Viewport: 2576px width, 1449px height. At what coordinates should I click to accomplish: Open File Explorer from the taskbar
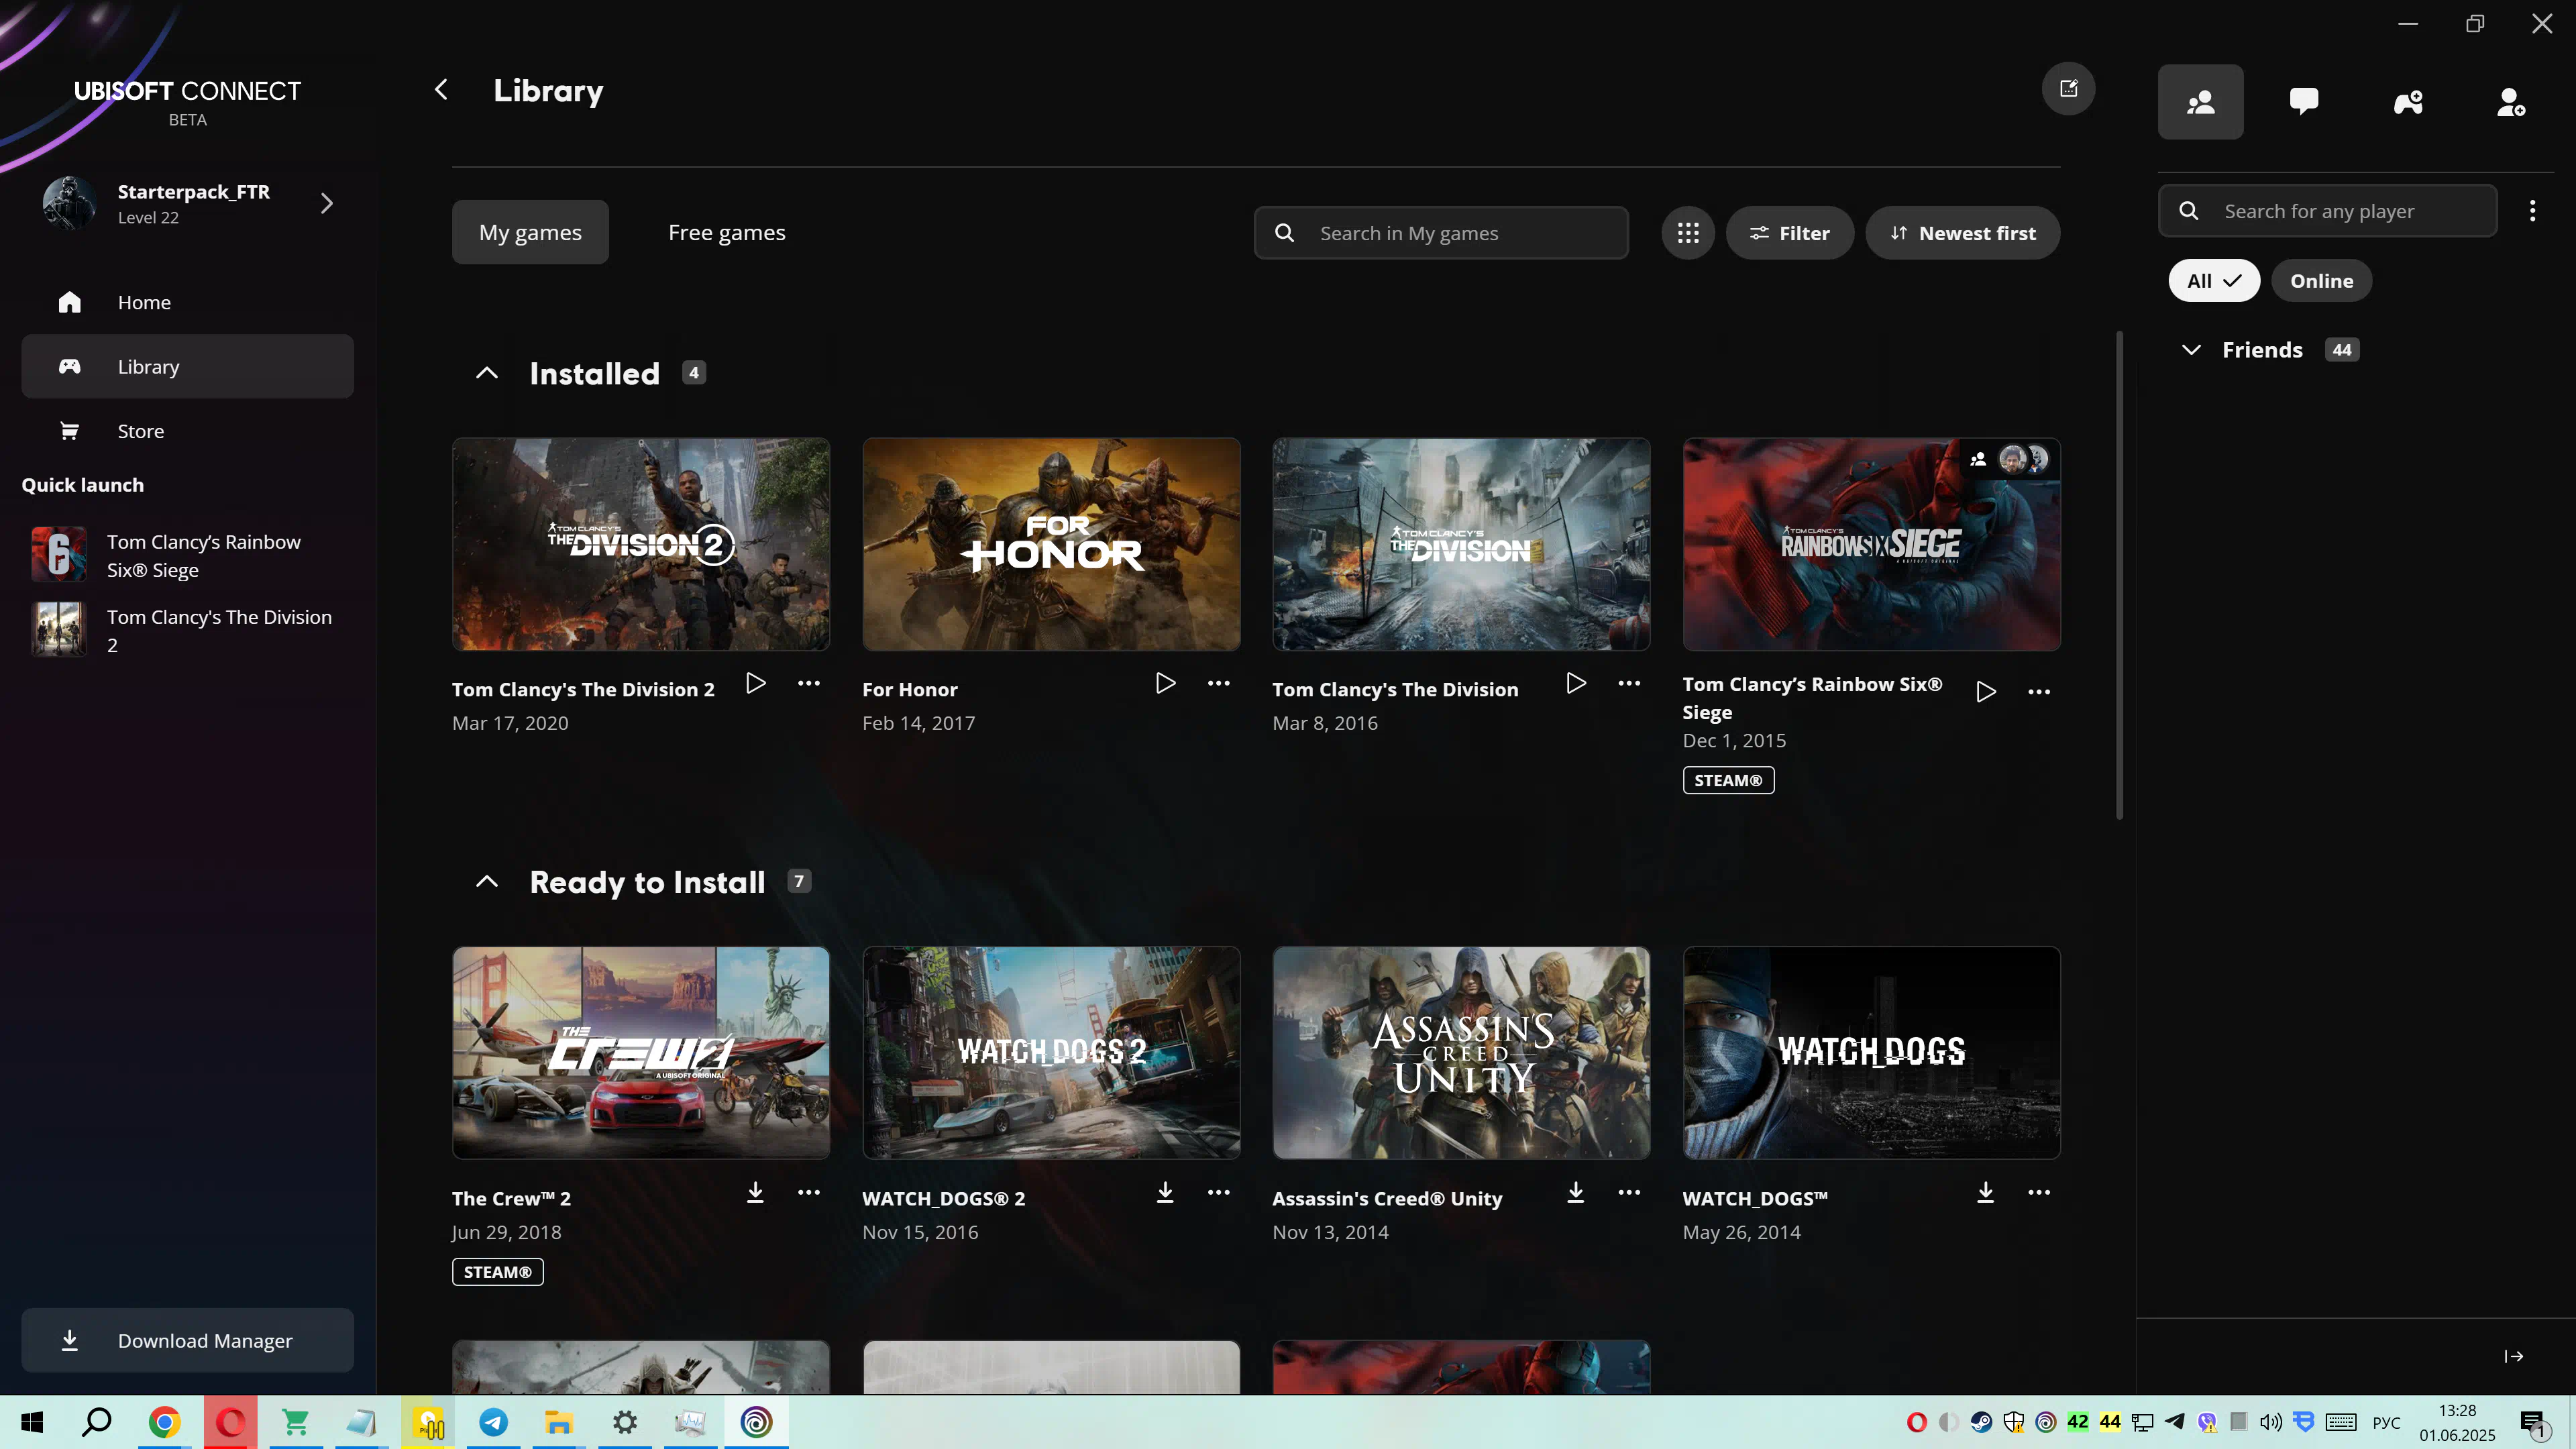[559, 1422]
